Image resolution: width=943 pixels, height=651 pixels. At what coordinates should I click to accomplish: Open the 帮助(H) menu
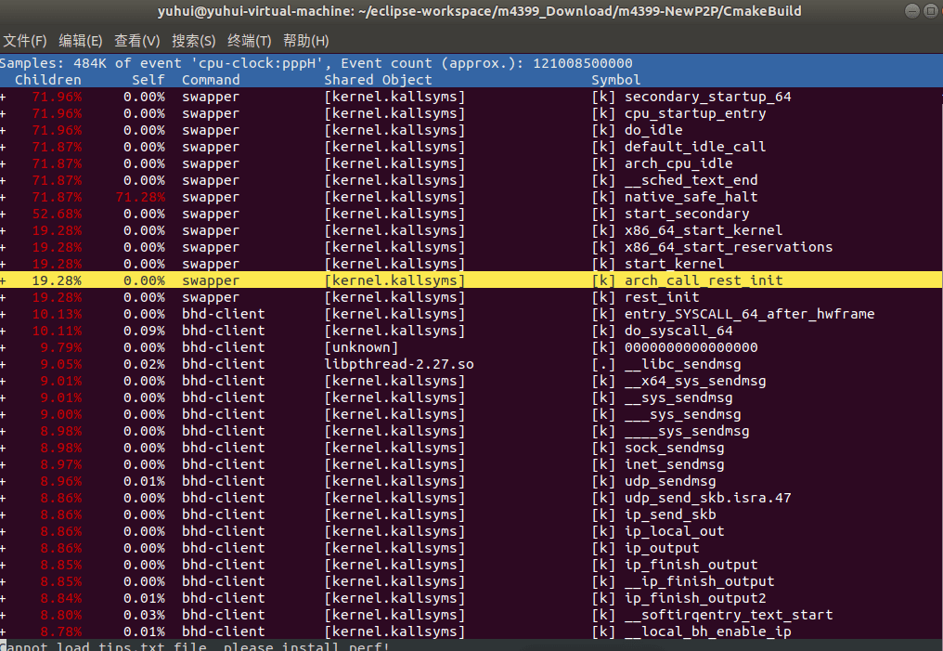[306, 41]
